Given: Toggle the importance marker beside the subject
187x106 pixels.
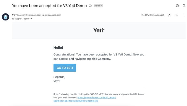Looking at the screenshot, I should tap(91, 6).
